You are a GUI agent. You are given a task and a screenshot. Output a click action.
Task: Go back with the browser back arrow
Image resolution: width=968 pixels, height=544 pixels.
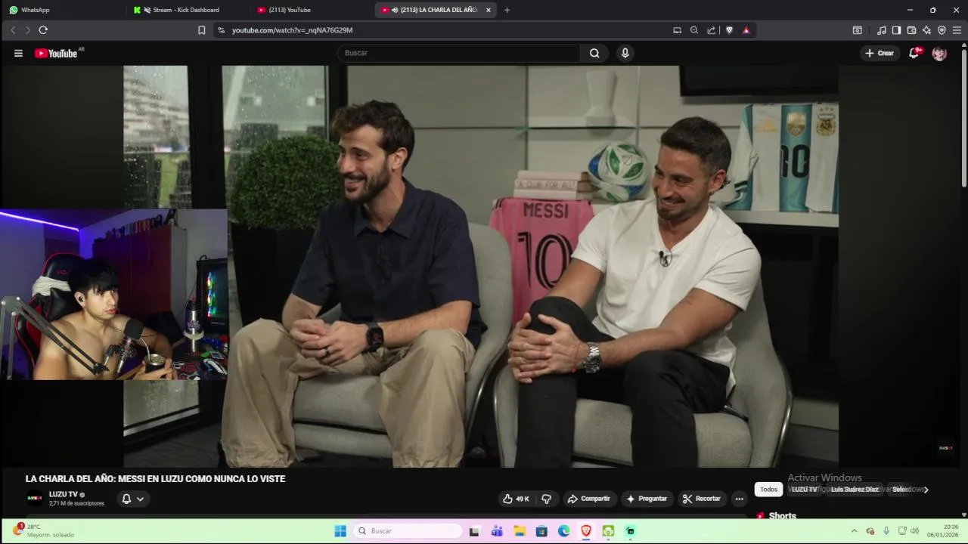[x=13, y=30]
